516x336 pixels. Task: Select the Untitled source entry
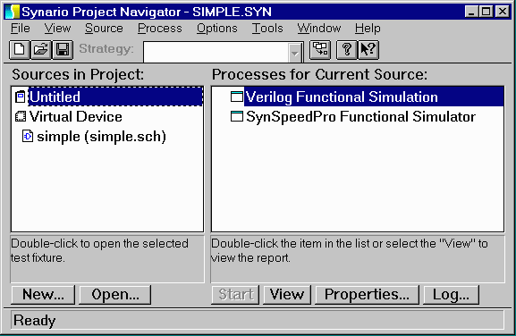[115, 97]
